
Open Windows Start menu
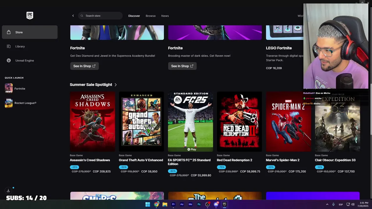tap(148, 204)
